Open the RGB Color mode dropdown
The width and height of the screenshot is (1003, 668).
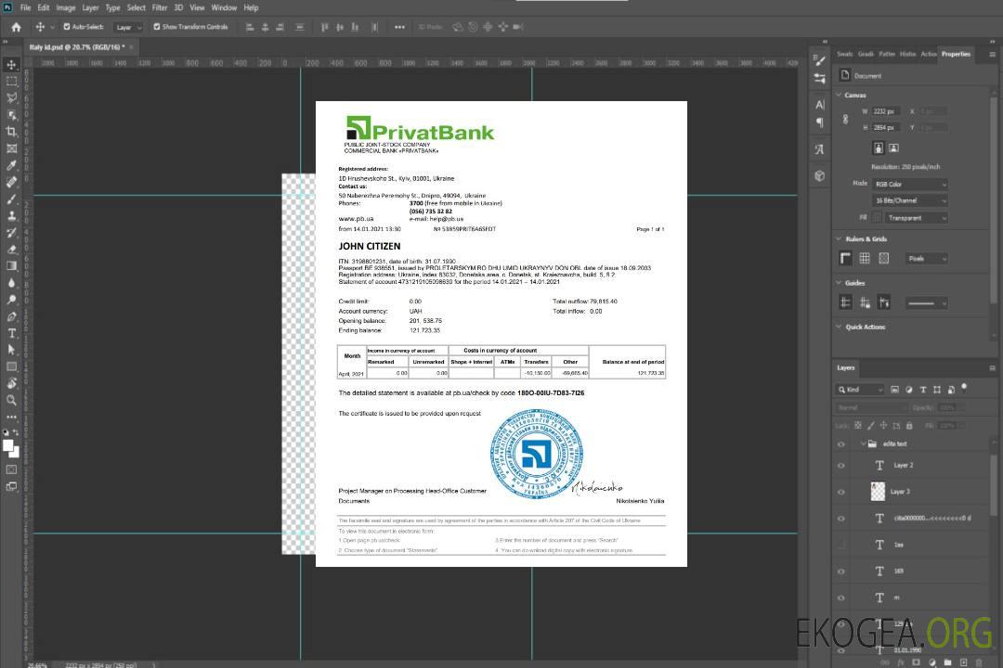[x=910, y=184]
